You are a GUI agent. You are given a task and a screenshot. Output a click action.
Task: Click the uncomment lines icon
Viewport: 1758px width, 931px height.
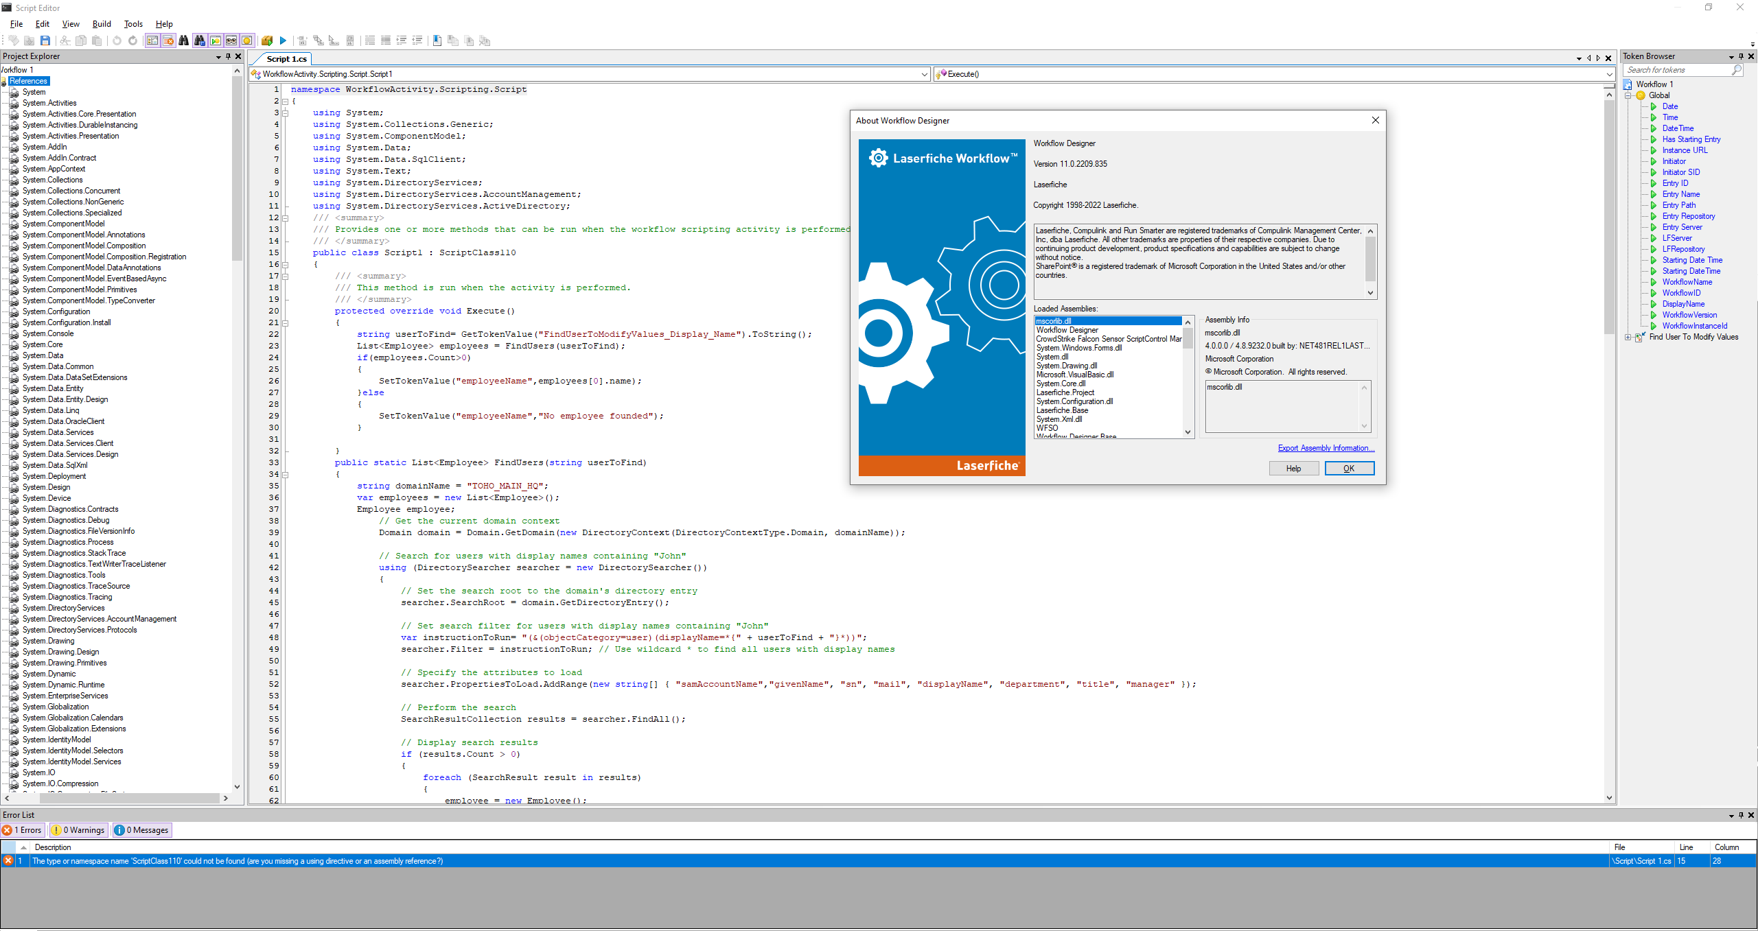coord(386,40)
